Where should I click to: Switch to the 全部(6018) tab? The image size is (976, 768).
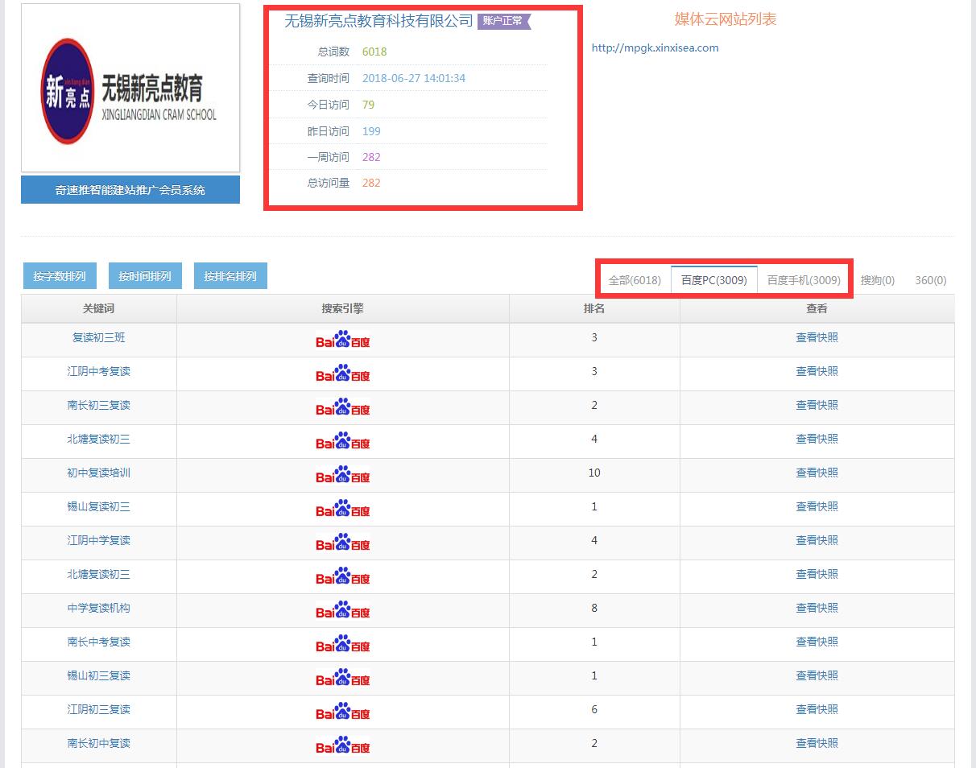pos(635,280)
